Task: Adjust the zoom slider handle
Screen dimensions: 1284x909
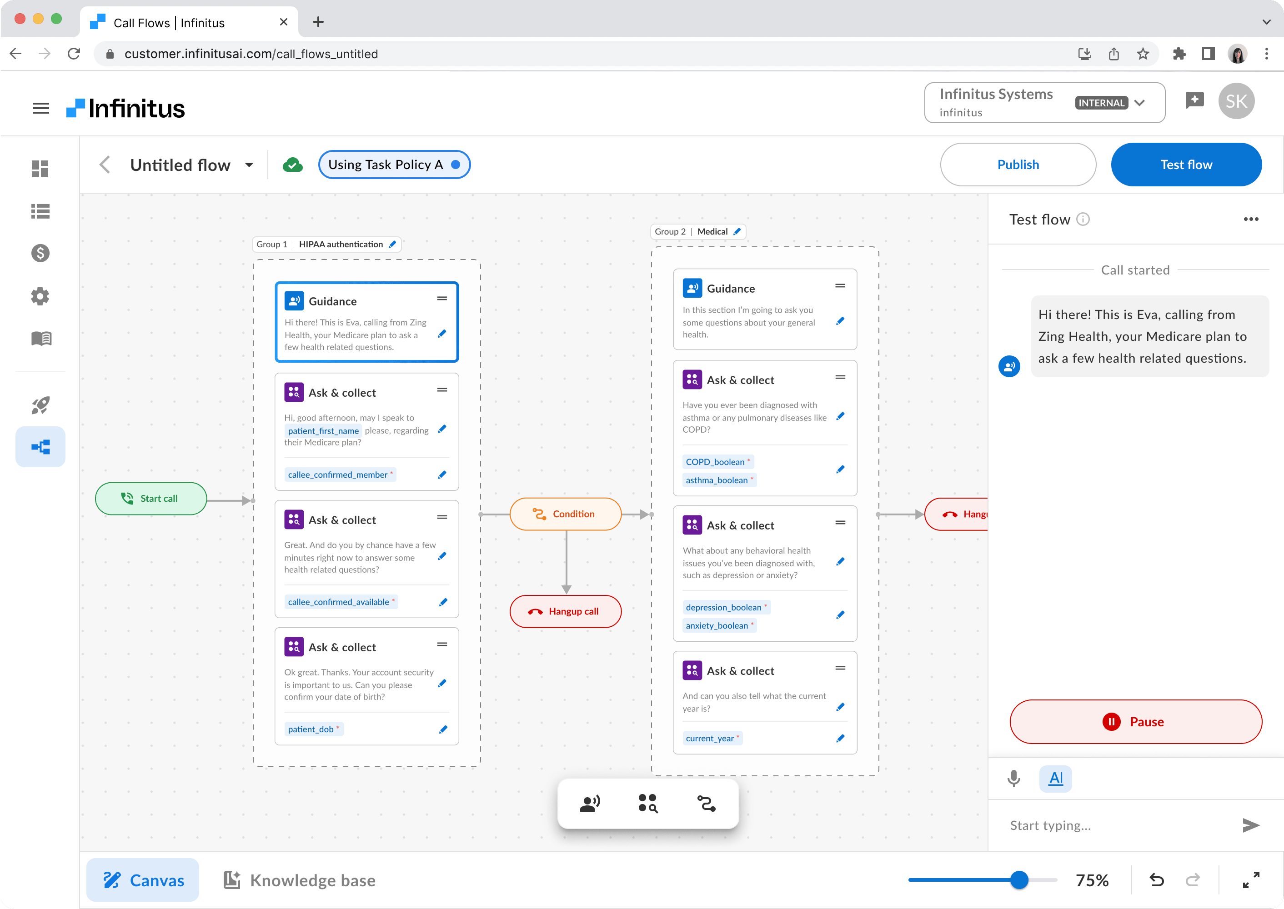Action: click(x=1019, y=880)
